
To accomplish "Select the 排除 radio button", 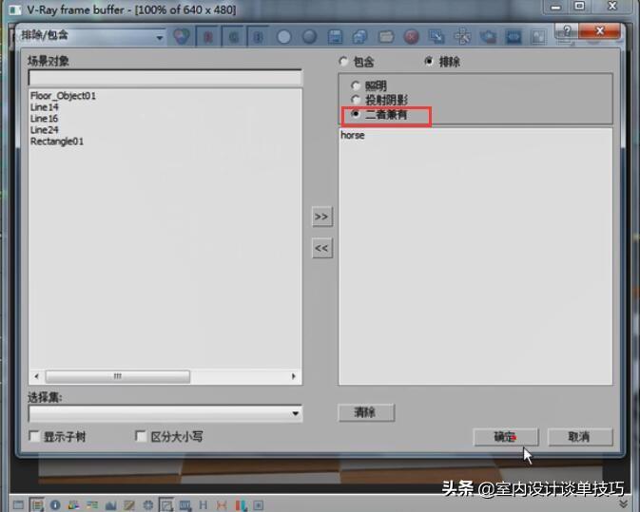I will tap(429, 61).
